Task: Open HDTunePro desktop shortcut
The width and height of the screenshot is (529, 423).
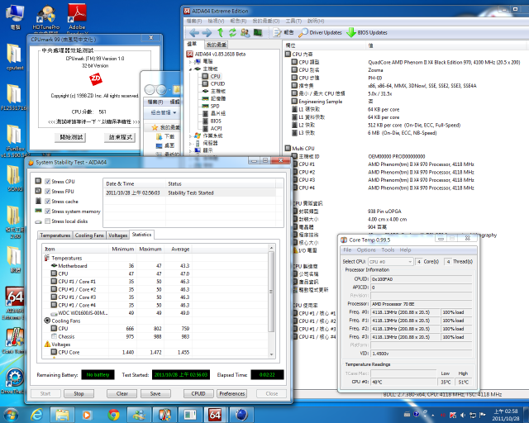Action: (x=46, y=17)
